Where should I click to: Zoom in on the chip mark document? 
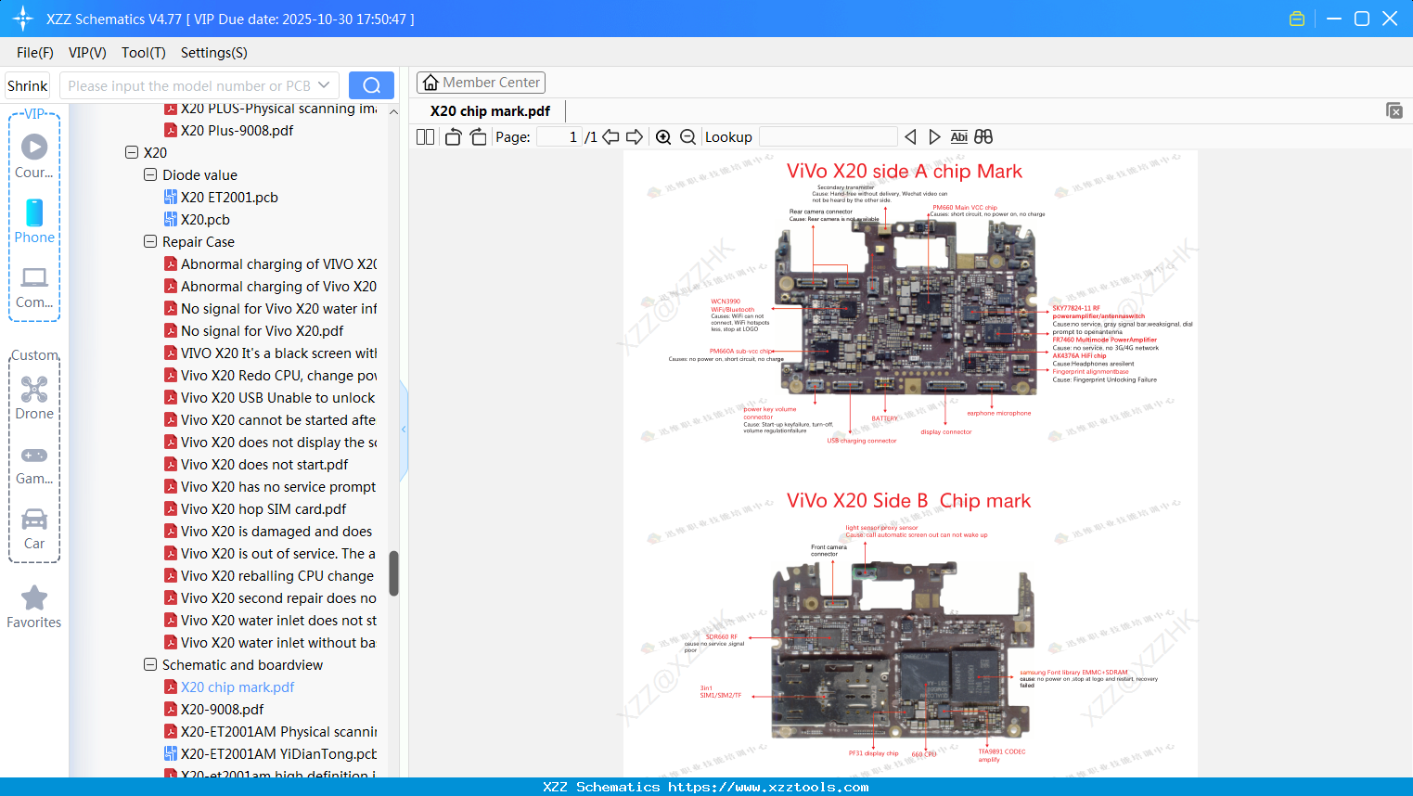(x=663, y=136)
